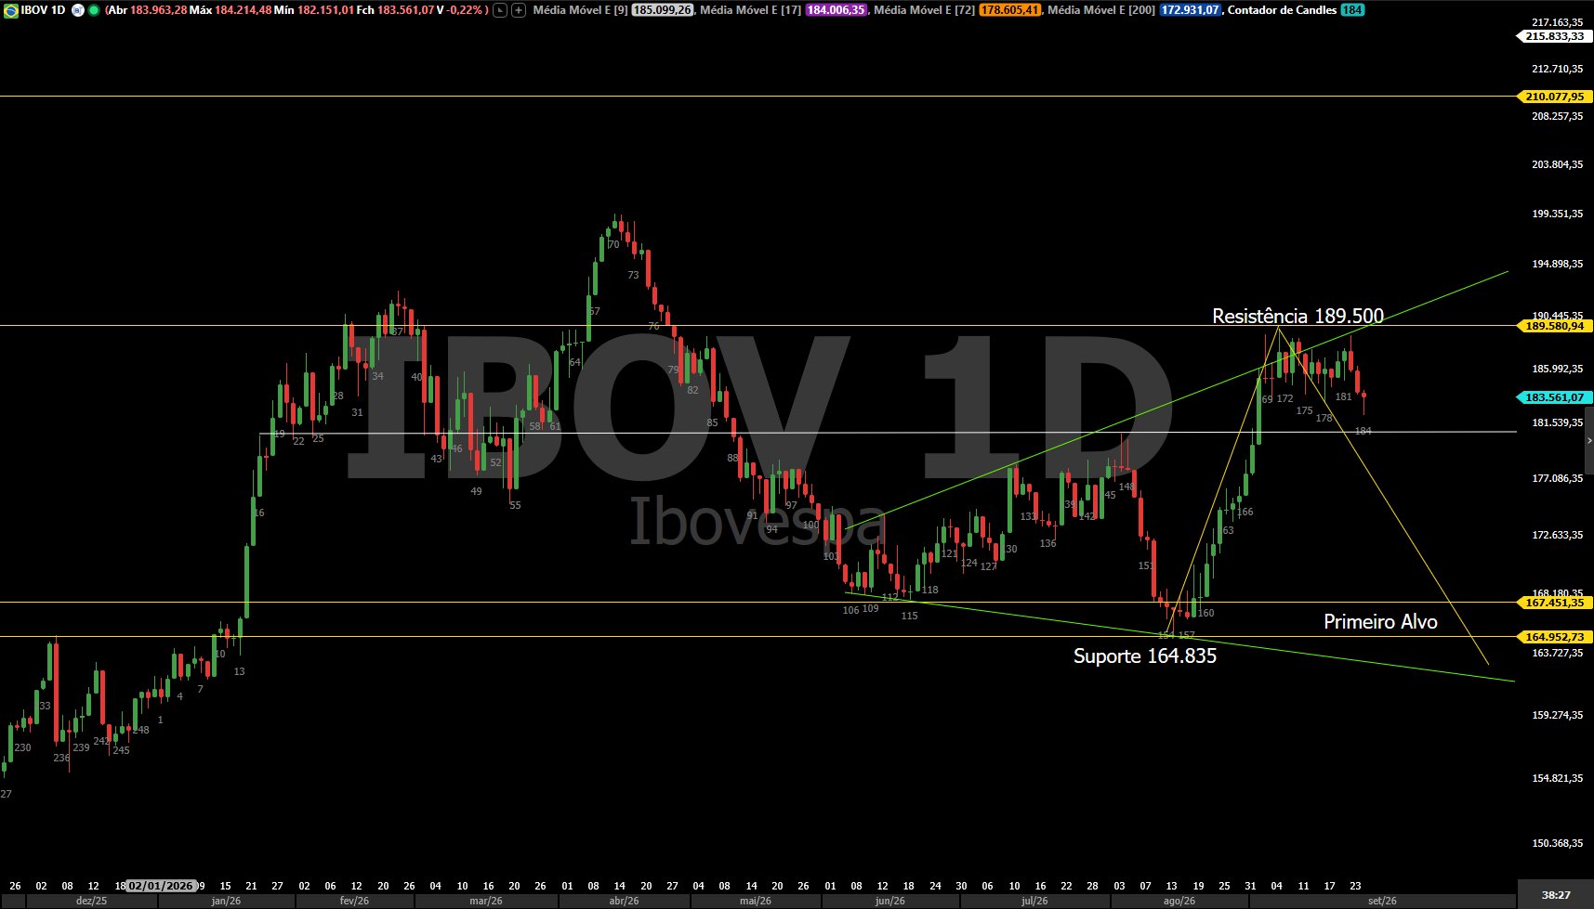Click the 189.580,94 yellow line price tag
Viewport: 1594px width, 909px height.
[1553, 326]
